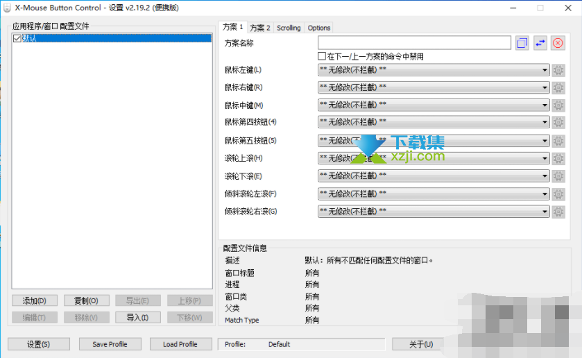Screen dimensions: 582x358
Task: Click the 添加(D) button
Action: point(35,300)
